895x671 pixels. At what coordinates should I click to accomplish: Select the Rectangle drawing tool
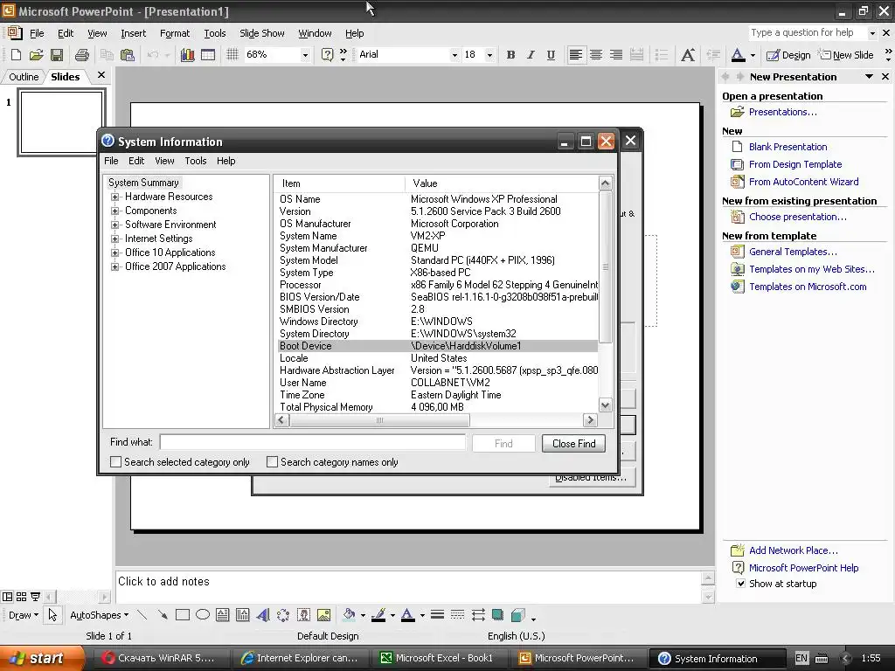[183, 615]
